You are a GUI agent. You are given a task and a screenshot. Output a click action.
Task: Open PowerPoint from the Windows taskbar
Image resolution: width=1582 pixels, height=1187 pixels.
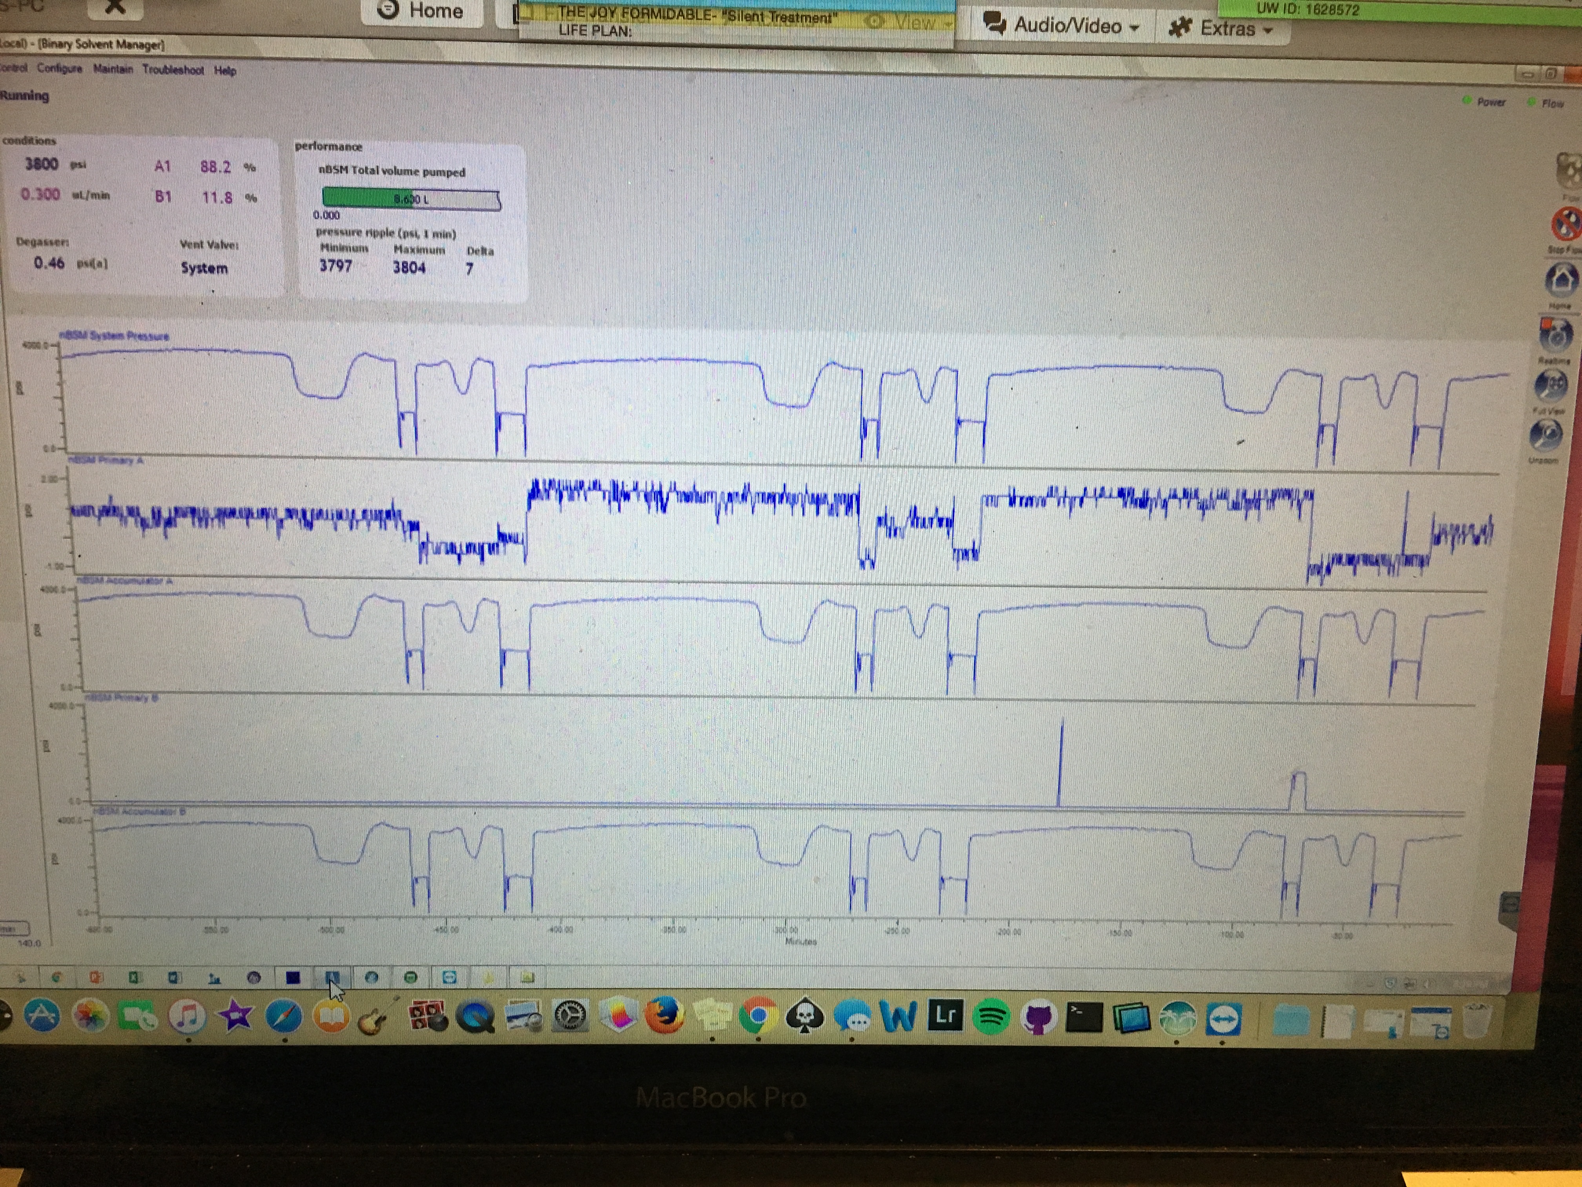97,977
